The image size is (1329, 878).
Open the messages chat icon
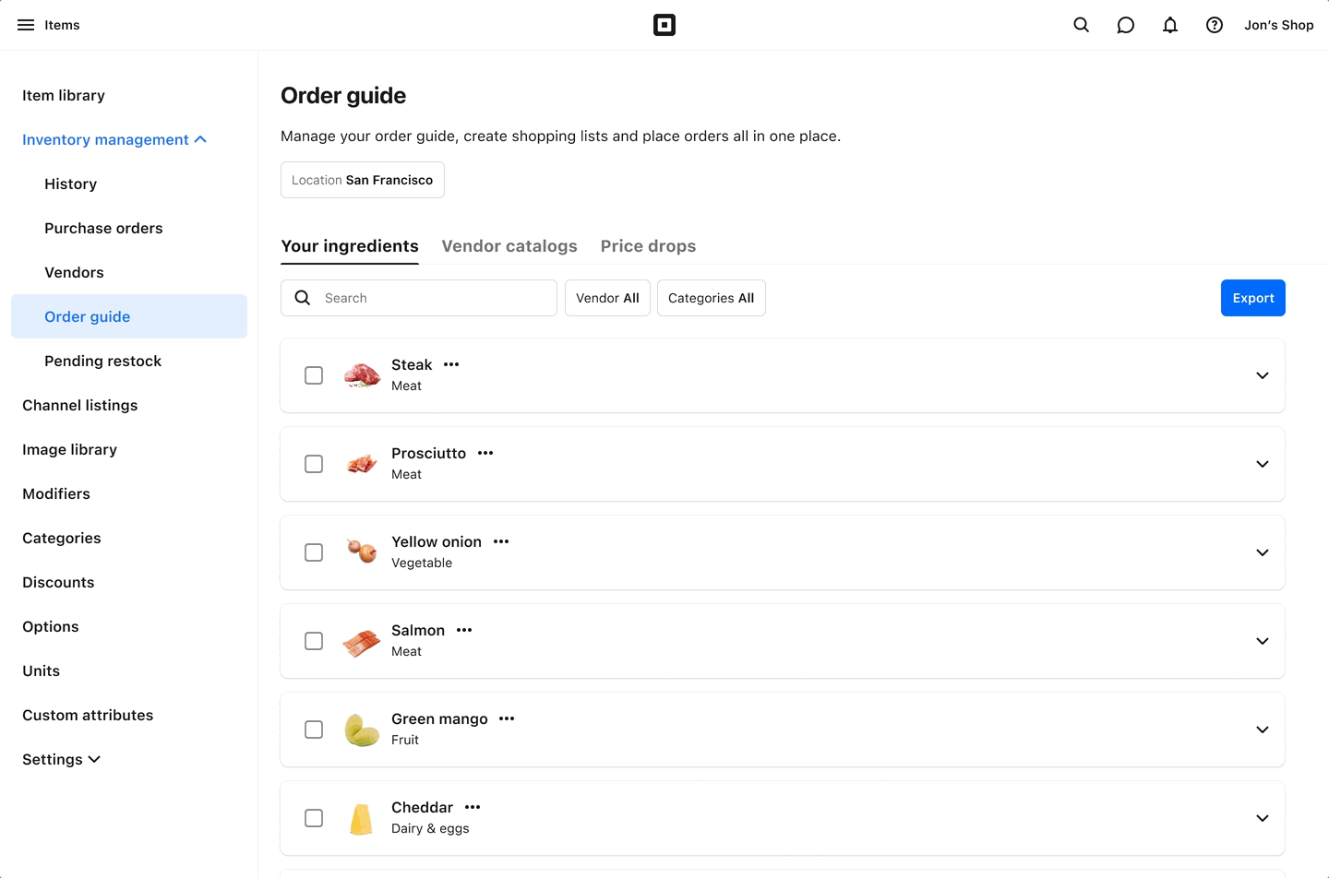1125,25
